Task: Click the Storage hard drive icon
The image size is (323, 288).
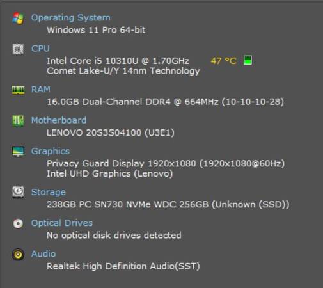Action: tap(18, 192)
